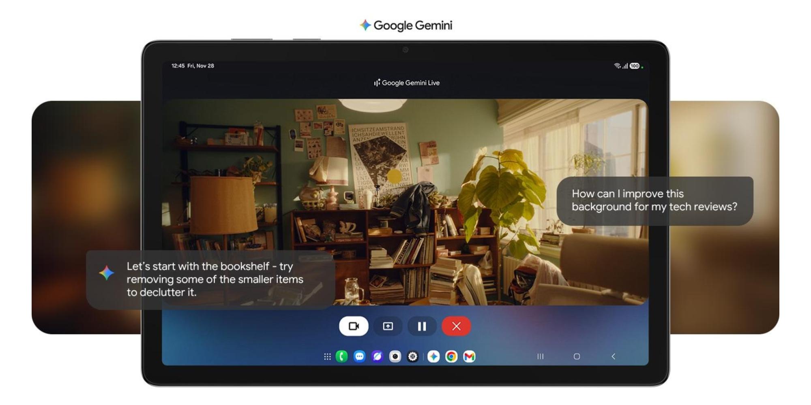Tap the Back navigation arrow
Viewport: 811px width, 405px height.
click(613, 356)
